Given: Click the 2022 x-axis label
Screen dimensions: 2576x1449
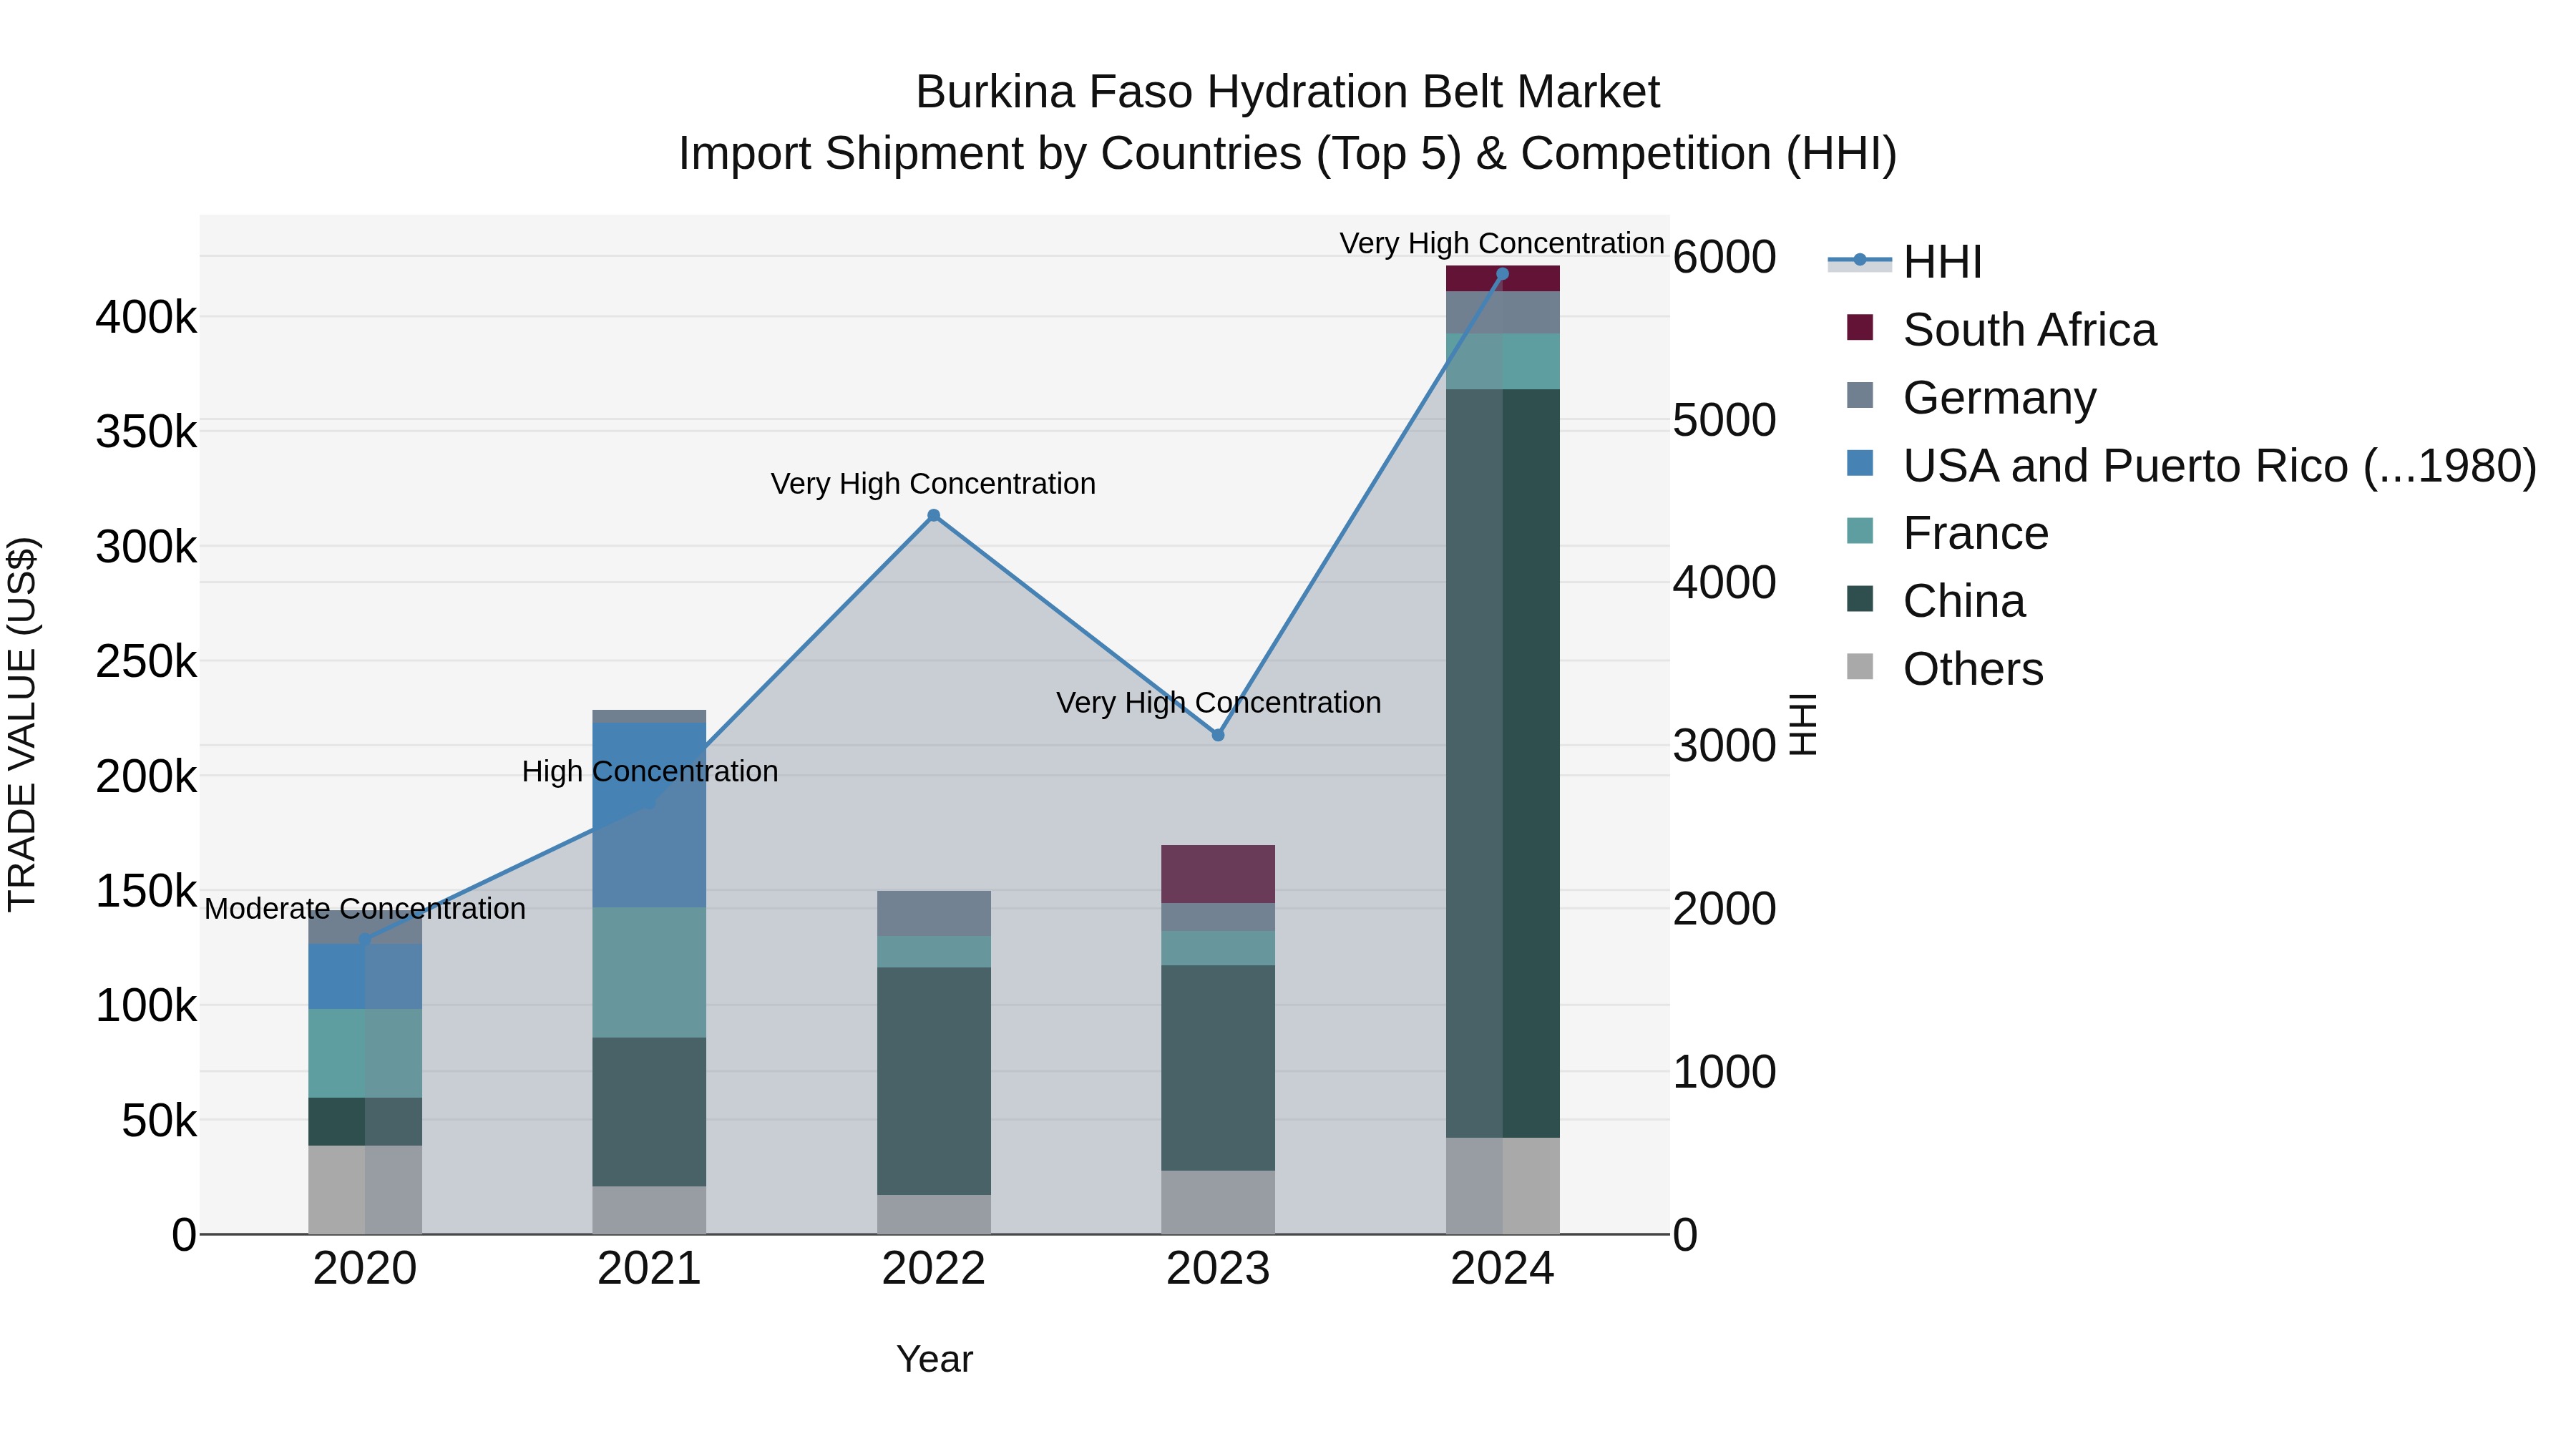Looking at the screenshot, I should click(x=934, y=1269).
